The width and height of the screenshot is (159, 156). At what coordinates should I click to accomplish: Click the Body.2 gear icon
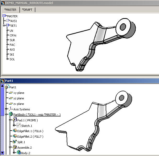19,152
